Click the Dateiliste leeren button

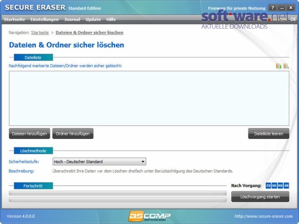pos(269,134)
